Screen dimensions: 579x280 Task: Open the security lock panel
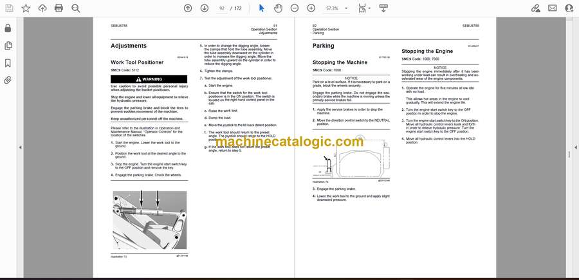tap(8, 28)
